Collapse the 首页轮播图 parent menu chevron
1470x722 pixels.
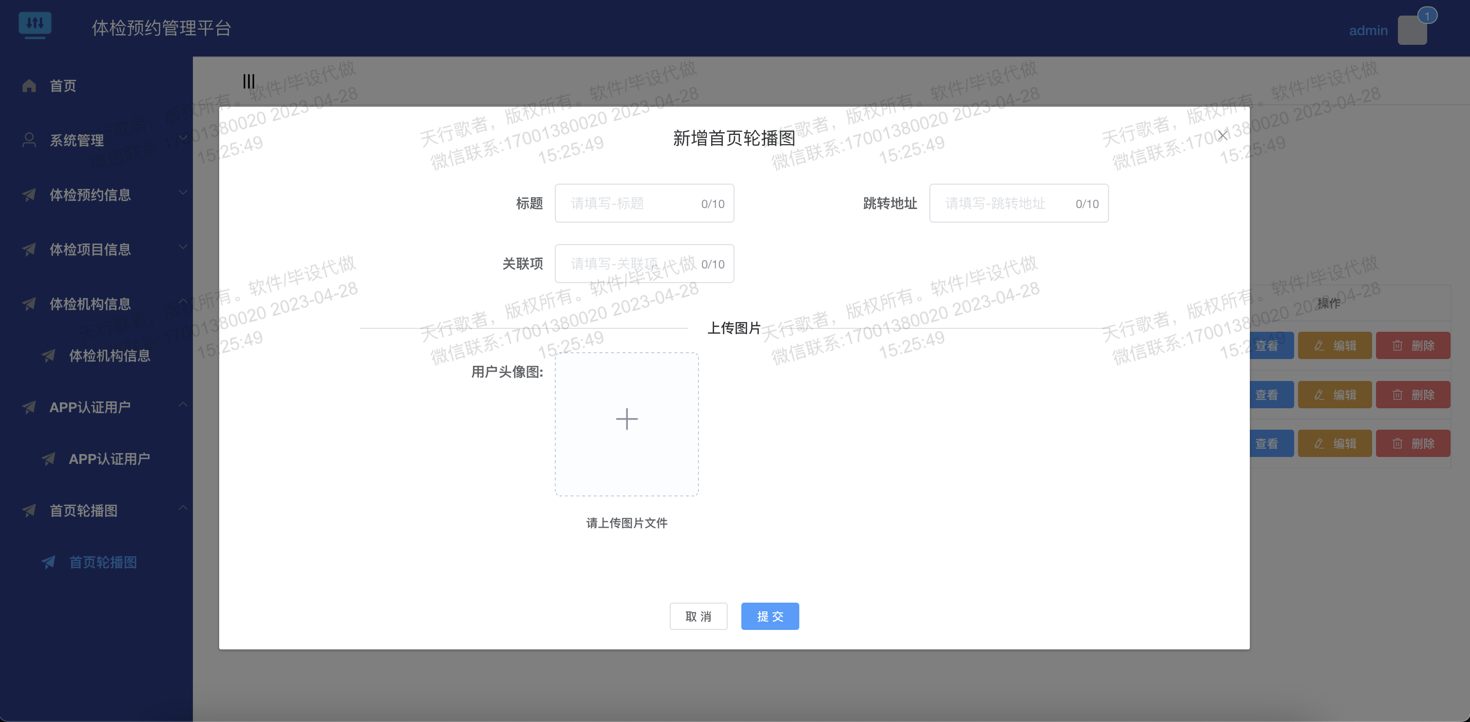coord(183,508)
